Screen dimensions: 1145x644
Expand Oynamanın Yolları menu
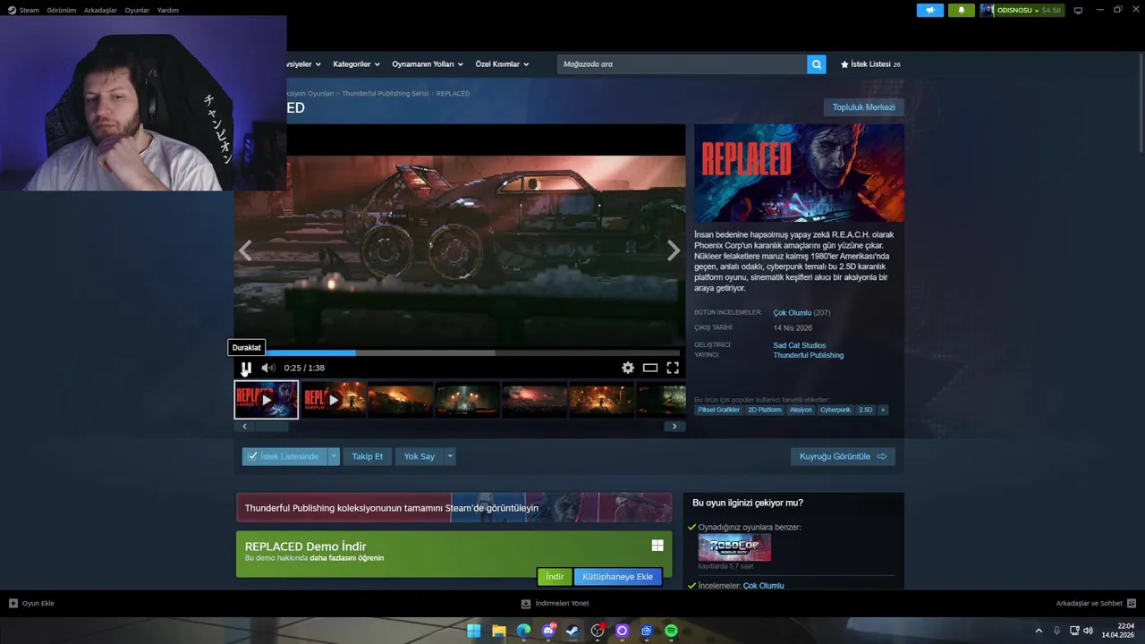[427, 64]
